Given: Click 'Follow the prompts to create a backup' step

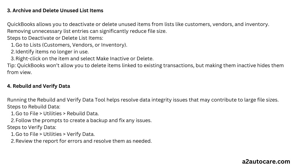Looking at the screenshot, I should coord(84,120).
